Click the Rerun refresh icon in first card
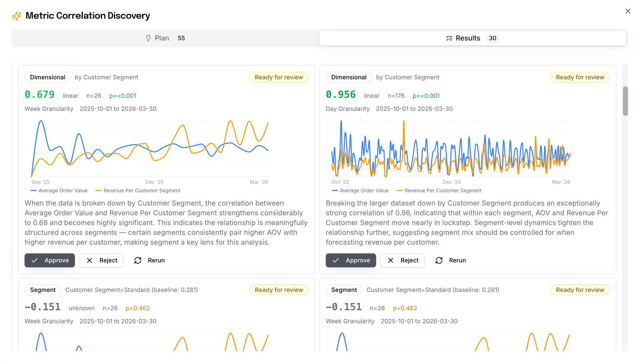 coord(138,260)
